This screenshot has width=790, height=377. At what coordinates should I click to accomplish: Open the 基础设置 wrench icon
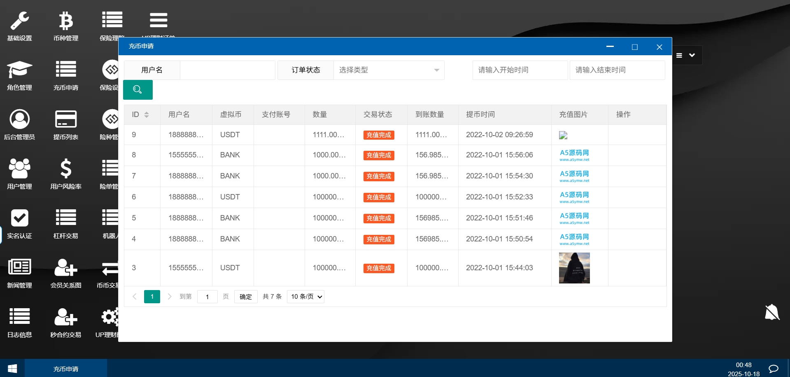coord(19,21)
